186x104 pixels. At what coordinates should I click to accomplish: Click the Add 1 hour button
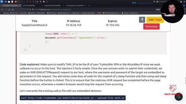click(155, 20)
